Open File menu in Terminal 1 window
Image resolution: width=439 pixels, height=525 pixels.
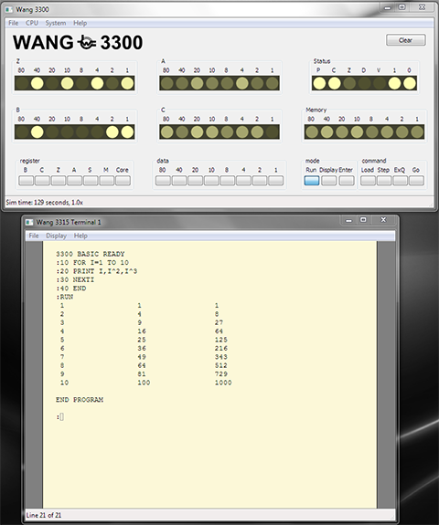pyautogui.click(x=34, y=236)
